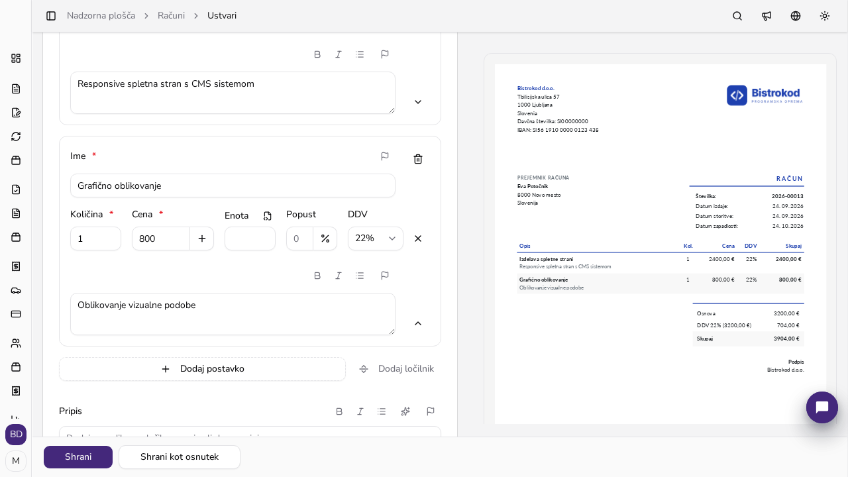Open the BD user avatar
Screen dimensions: 848x477
click(x=16, y=435)
